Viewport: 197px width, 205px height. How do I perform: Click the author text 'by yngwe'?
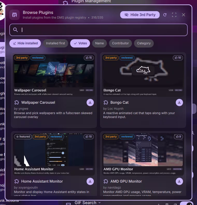tap(21, 109)
